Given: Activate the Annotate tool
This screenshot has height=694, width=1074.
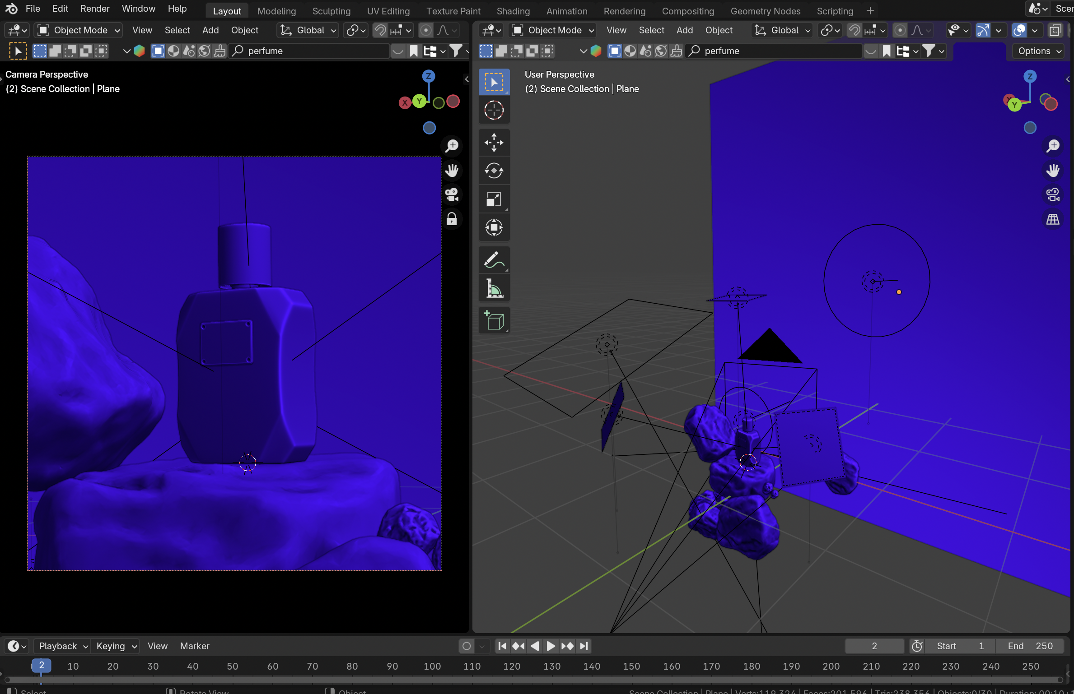Looking at the screenshot, I should pos(494,259).
